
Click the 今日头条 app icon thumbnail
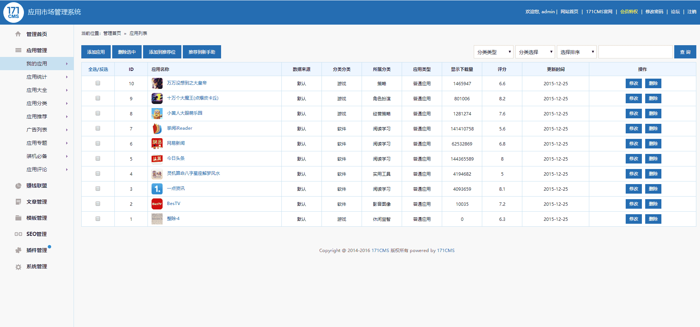(x=157, y=159)
